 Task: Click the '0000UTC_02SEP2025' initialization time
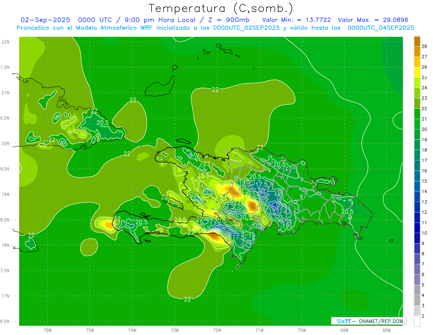pos(246,28)
